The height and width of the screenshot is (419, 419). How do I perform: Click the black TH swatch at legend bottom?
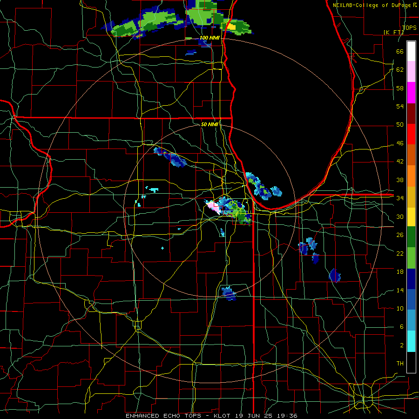click(411, 362)
